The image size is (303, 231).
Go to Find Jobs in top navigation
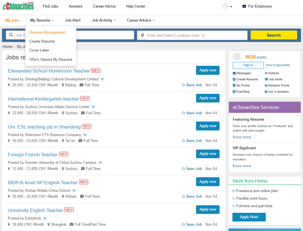tap(50, 6)
